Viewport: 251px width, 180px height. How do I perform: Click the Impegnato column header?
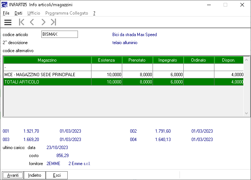pos(168,60)
